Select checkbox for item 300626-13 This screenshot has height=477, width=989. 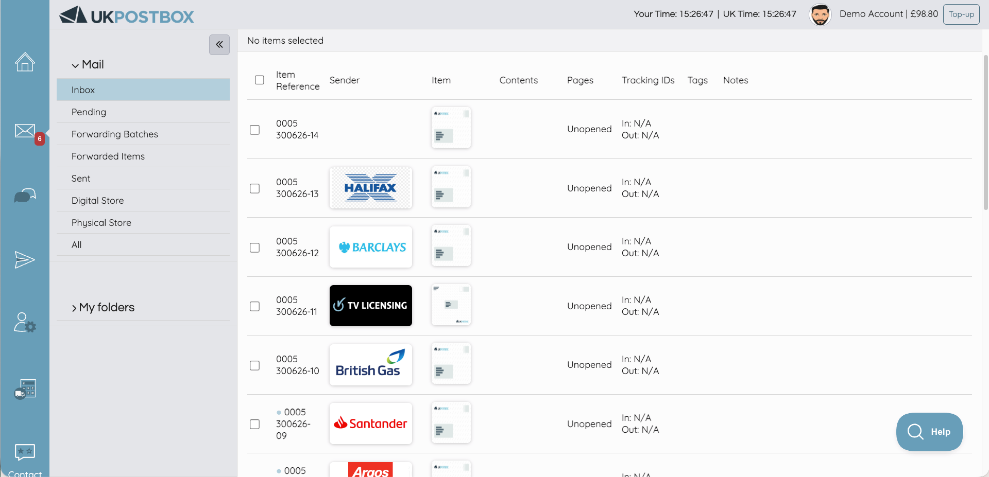254,188
